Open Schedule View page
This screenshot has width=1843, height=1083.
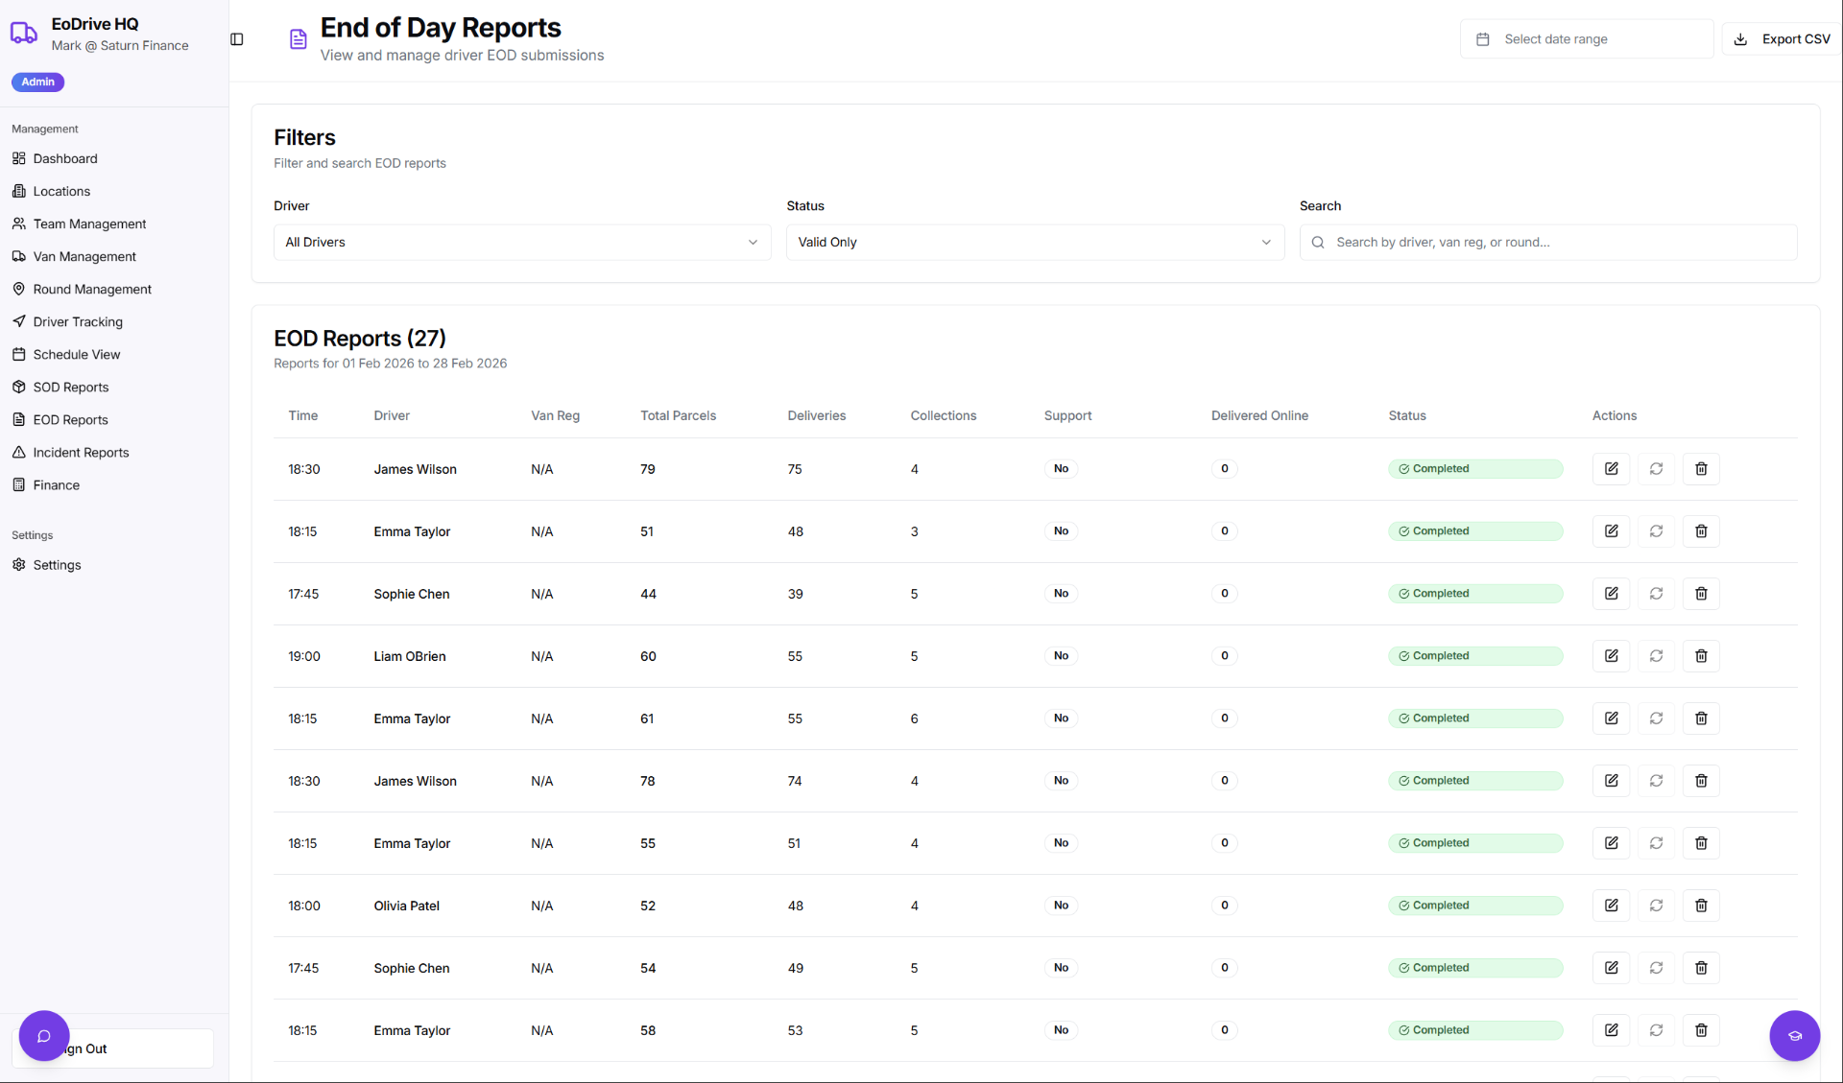tap(77, 355)
